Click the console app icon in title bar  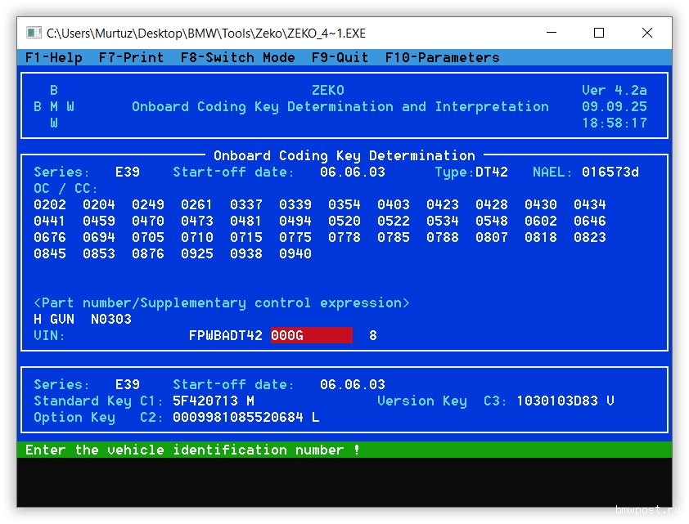coord(34,33)
